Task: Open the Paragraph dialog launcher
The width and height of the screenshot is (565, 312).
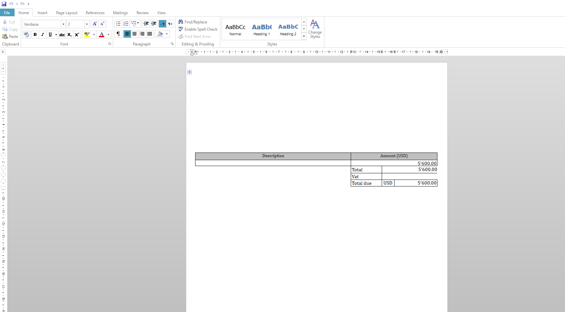Action: [x=172, y=44]
